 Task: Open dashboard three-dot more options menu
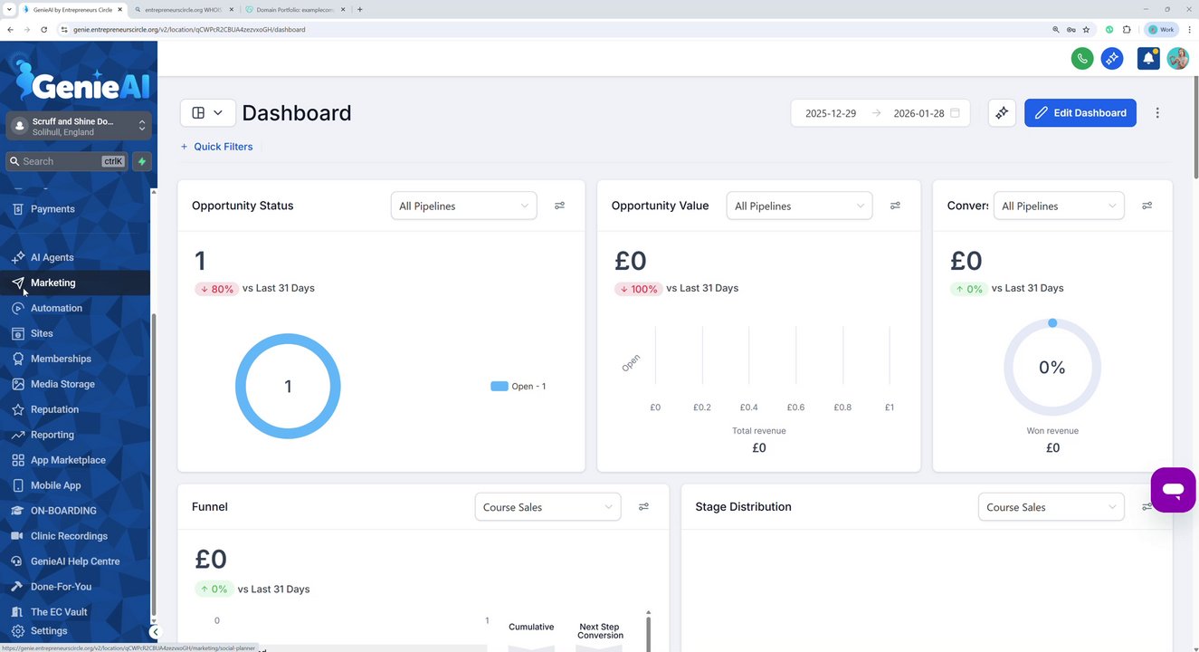[x=1157, y=113]
